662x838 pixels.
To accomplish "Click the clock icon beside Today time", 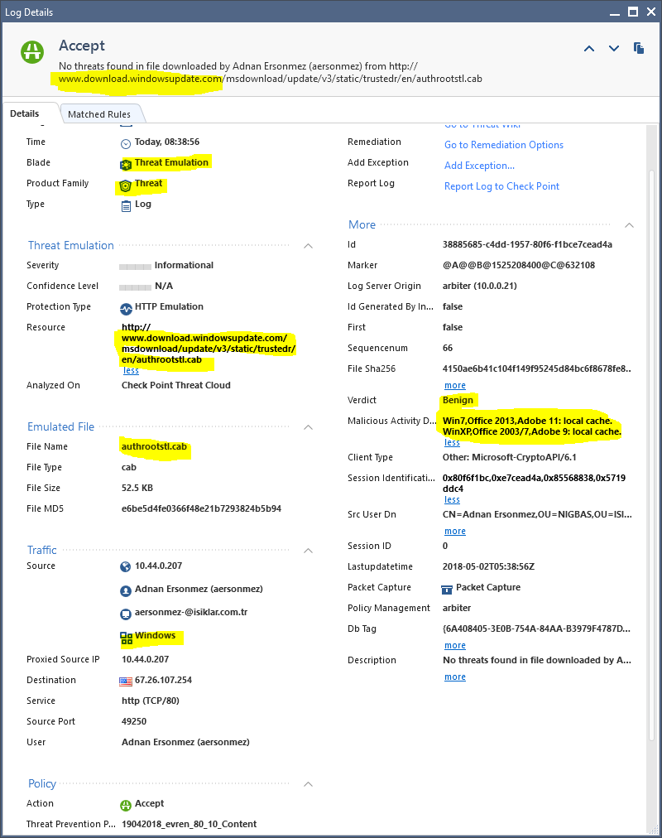I will click(x=126, y=143).
